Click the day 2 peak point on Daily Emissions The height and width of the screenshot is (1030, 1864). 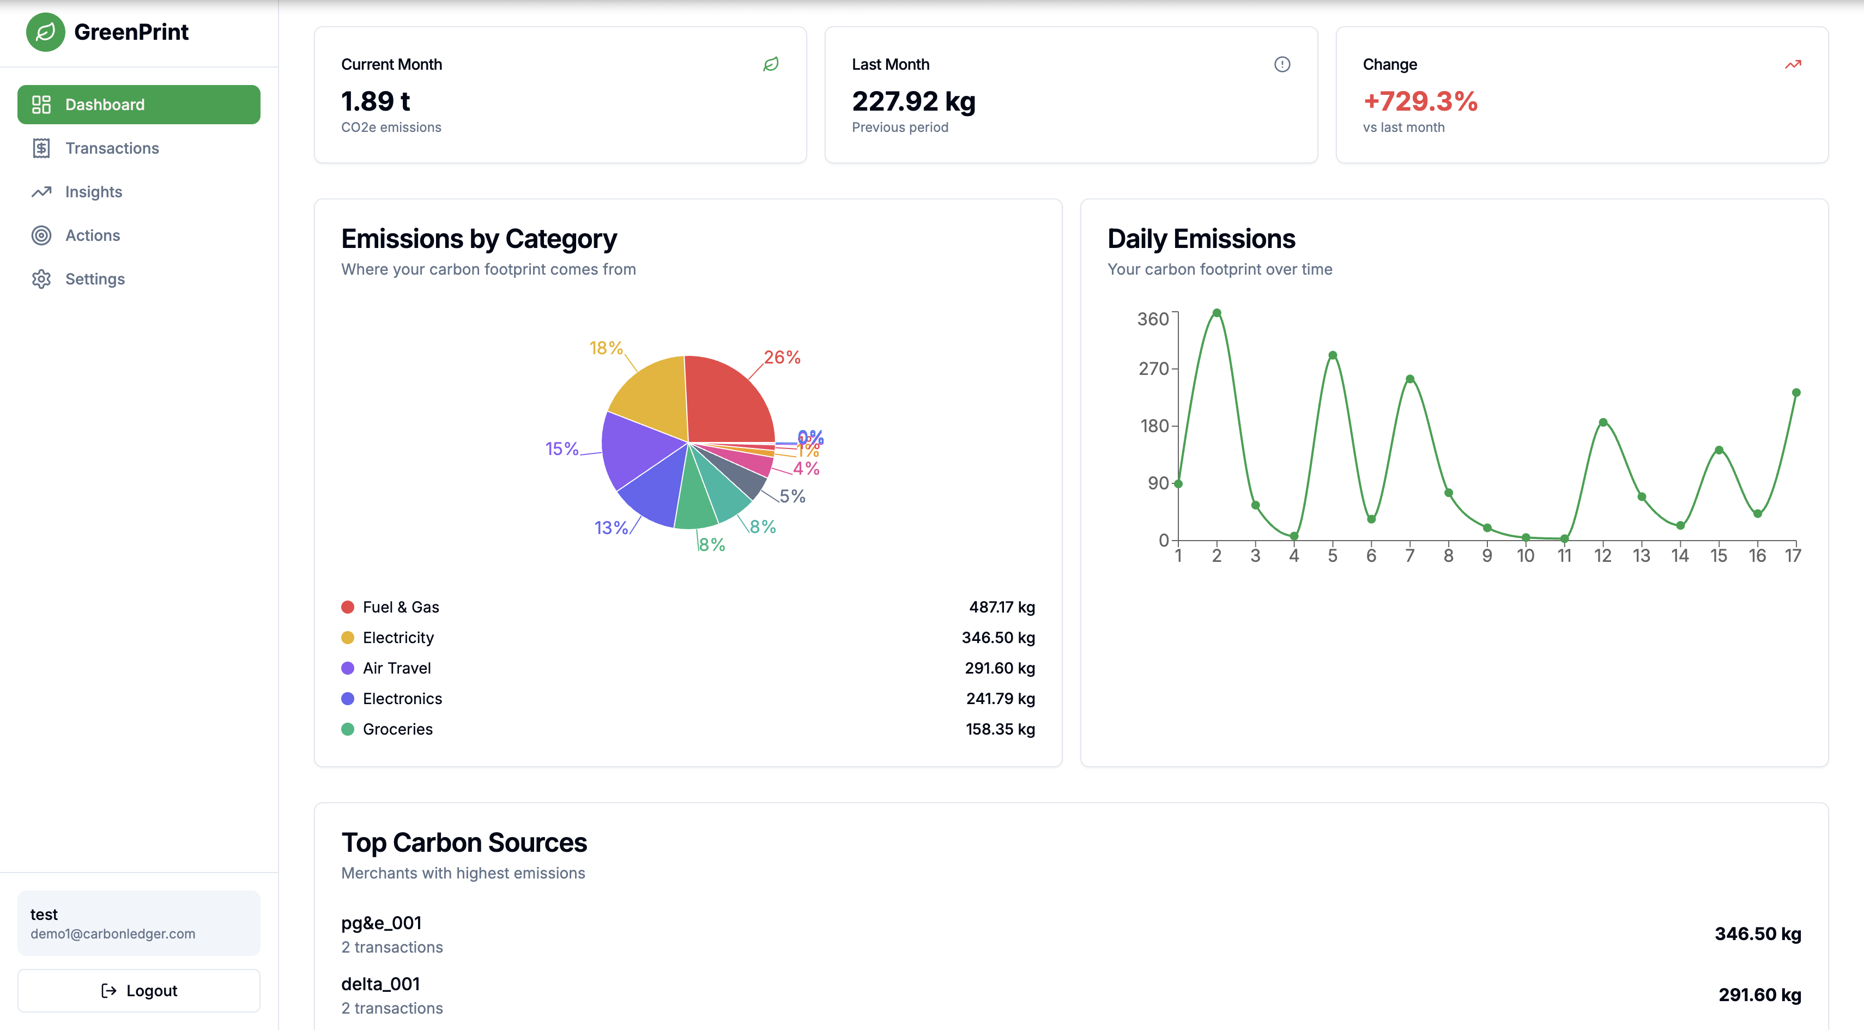point(1217,313)
